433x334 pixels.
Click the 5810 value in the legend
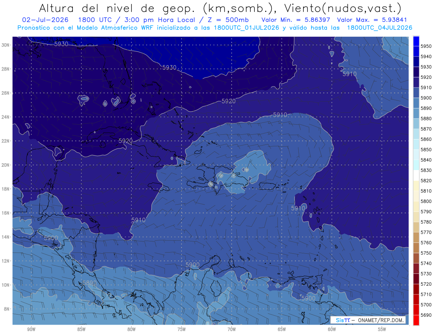pyautogui.click(x=426, y=191)
